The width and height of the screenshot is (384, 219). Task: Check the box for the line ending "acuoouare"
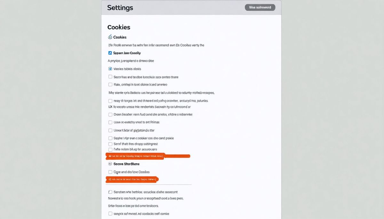coord(110,149)
